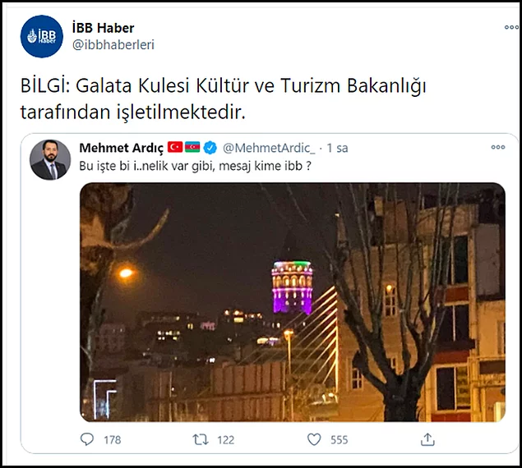View the 555 likes count
522x468 pixels.
(340, 440)
